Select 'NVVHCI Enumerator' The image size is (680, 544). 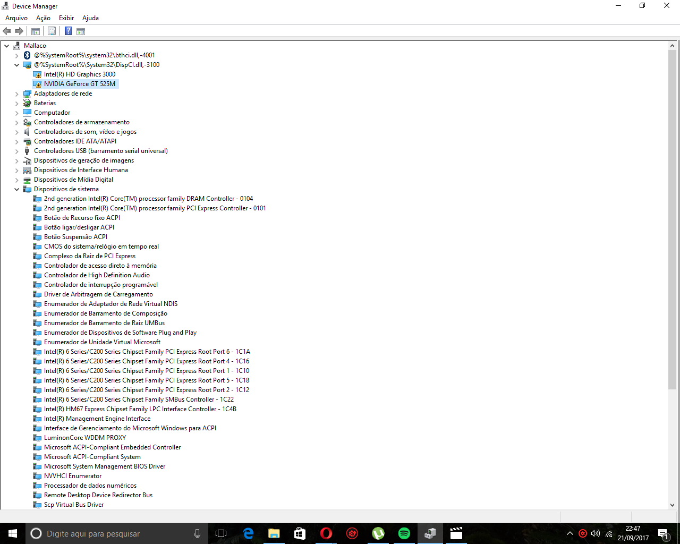[73, 476]
